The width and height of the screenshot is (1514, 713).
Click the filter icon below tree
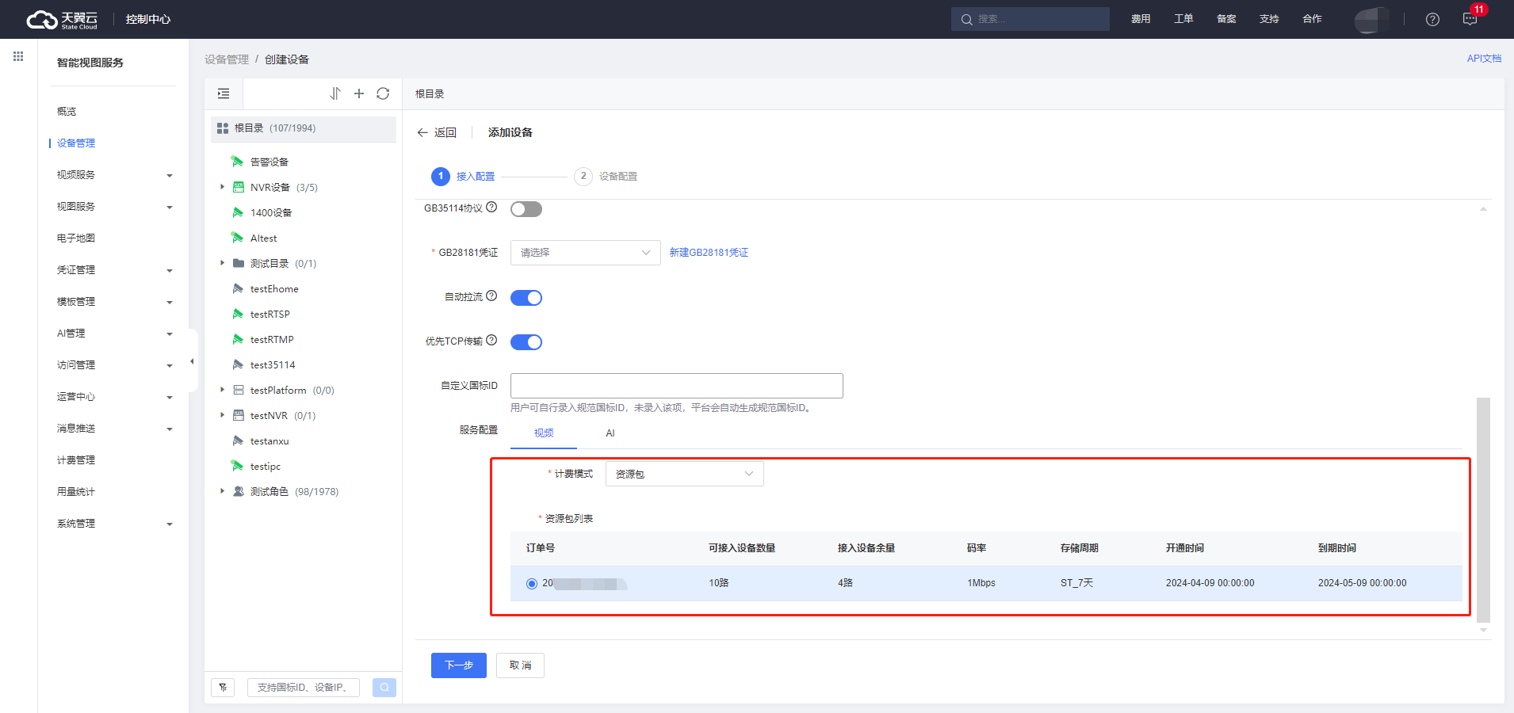click(223, 687)
